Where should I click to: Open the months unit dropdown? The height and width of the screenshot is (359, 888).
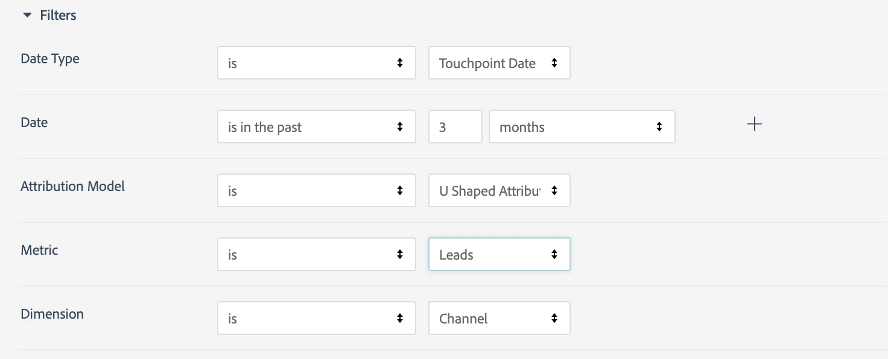581,126
